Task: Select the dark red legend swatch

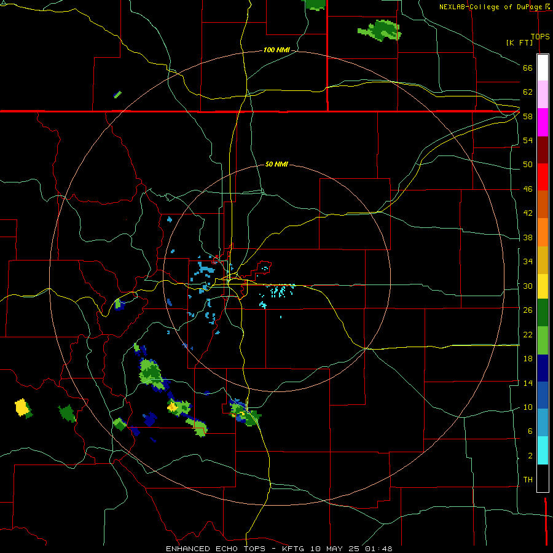Action: click(x=543, y=150)
